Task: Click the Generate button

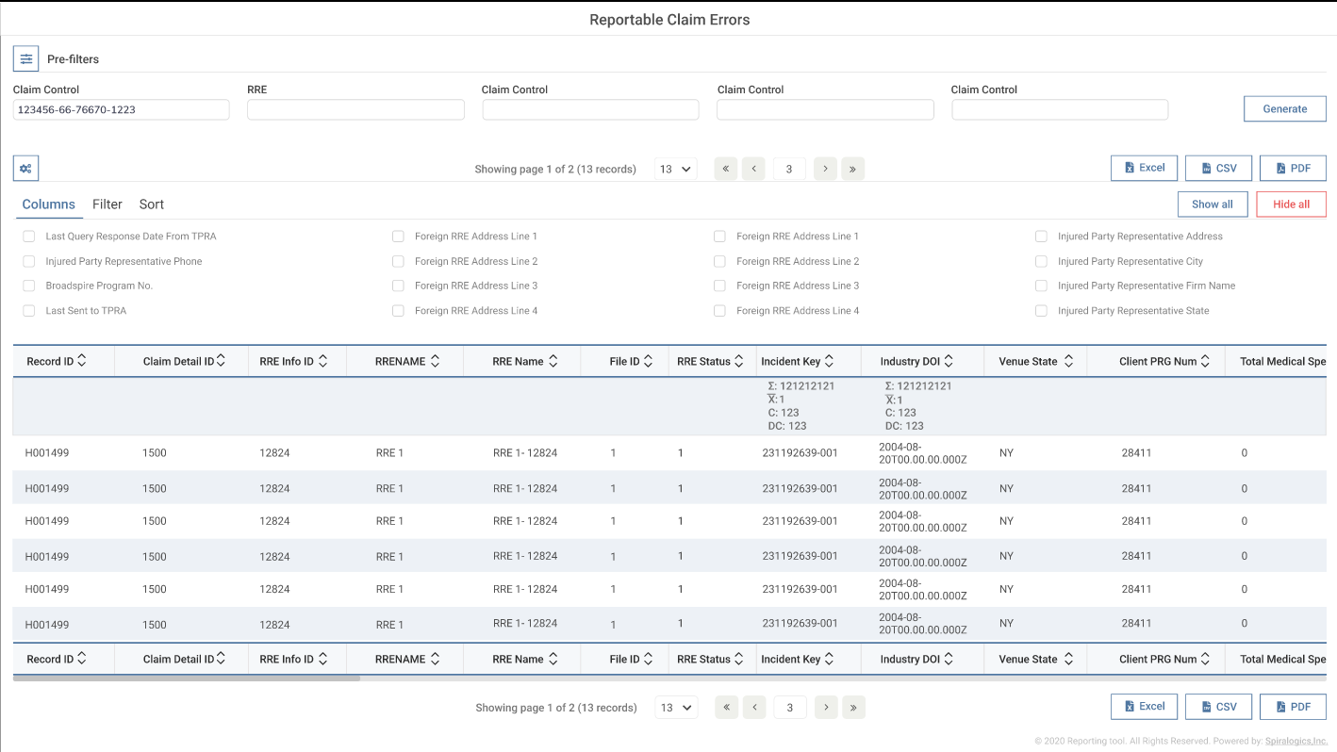Action: click(x=1284, y=109)
